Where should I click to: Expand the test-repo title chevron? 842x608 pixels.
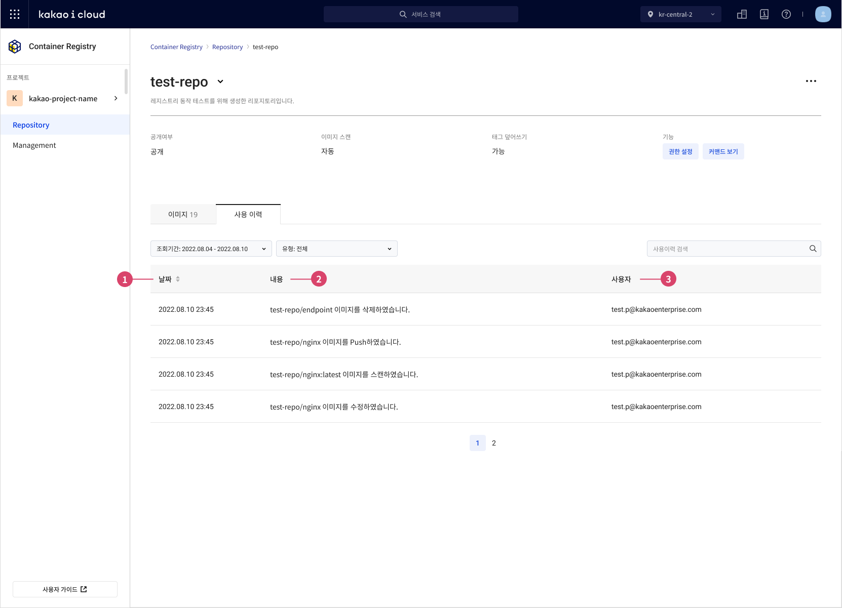220,82
